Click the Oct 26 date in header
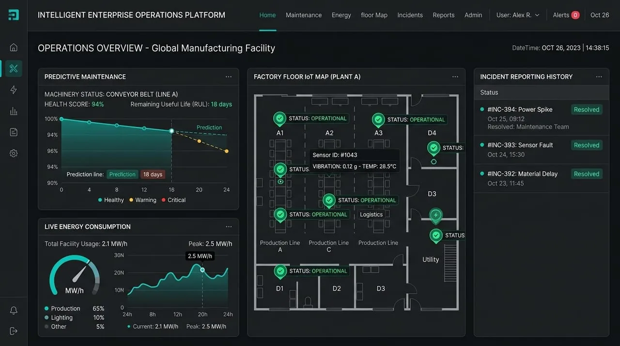The height and width of the screenshot is (346, 620). click(600, 15)
